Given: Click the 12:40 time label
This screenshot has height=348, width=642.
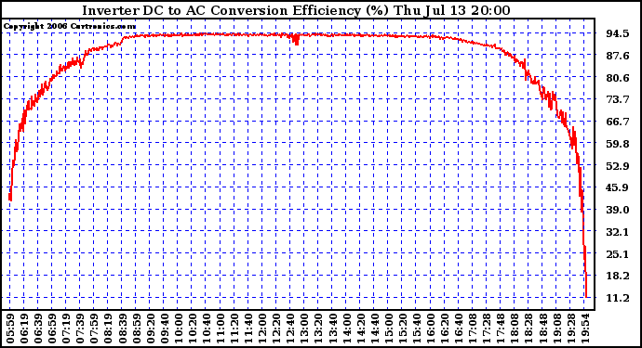Looking at the screenshot, I should tap(290, 329).
